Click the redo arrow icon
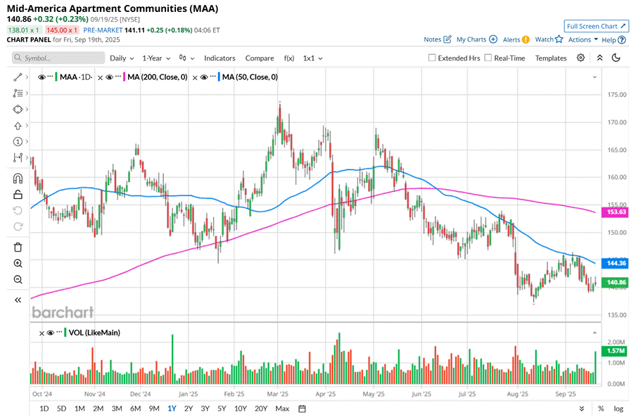Viewport: 636px width, 419px height. [18, 226]
